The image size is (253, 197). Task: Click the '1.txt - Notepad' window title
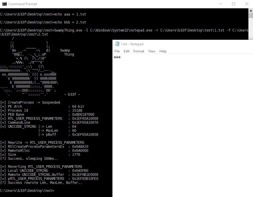132,44
